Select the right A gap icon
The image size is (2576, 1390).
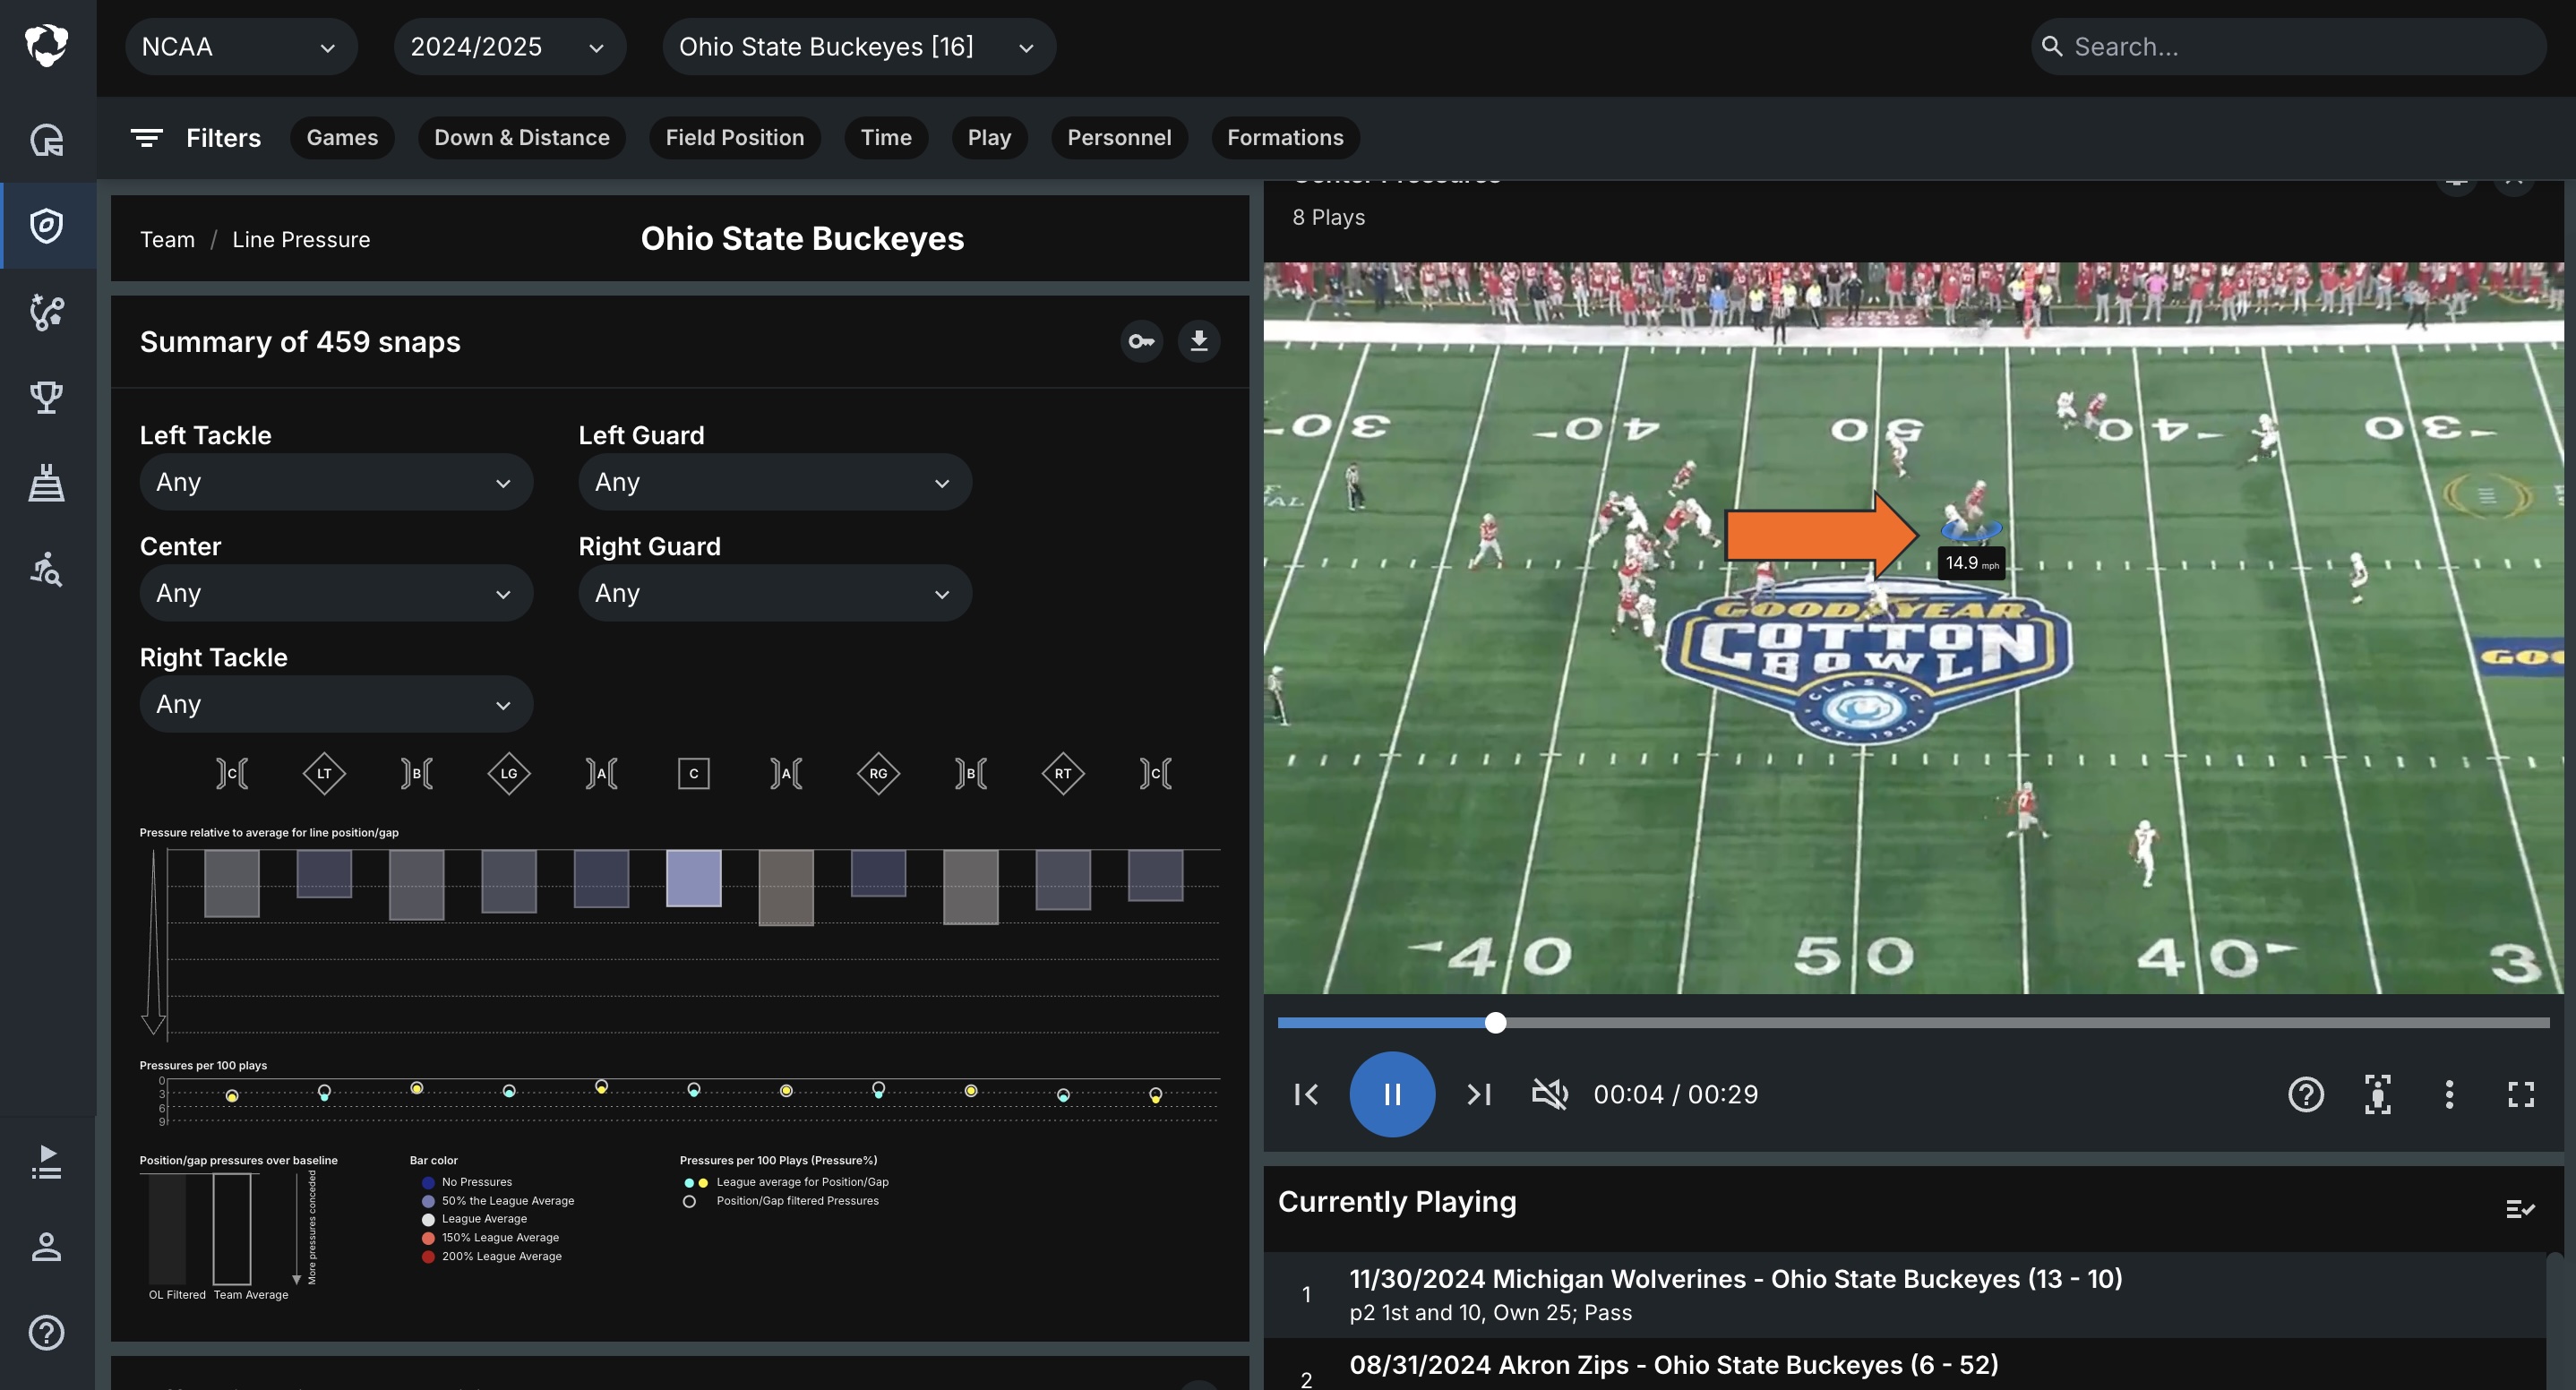coord(786,774)
